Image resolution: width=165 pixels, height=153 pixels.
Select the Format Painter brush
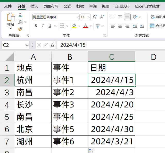click(x=20, y=29)
